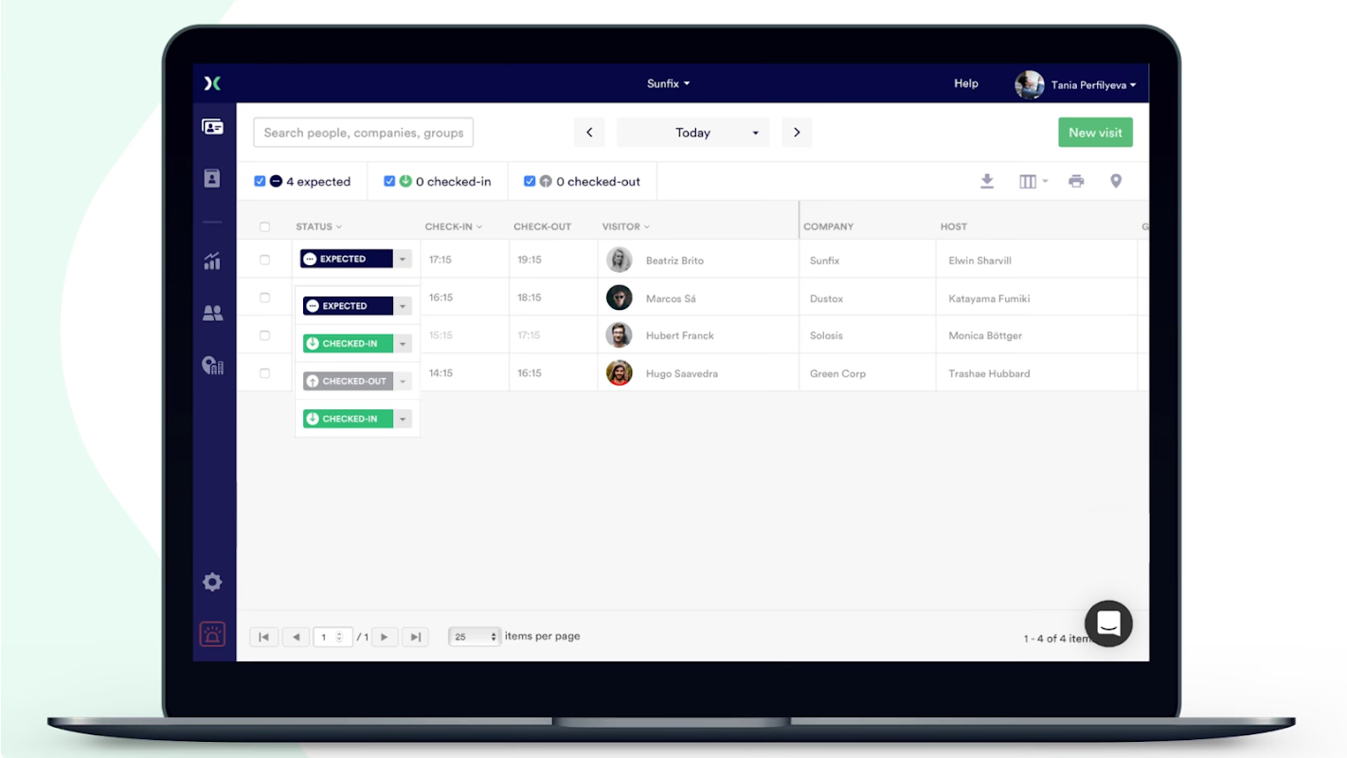Viewport: 1347px width, 758px height.
Task: Open the chat support widget
Action: tap(1108, 623)
